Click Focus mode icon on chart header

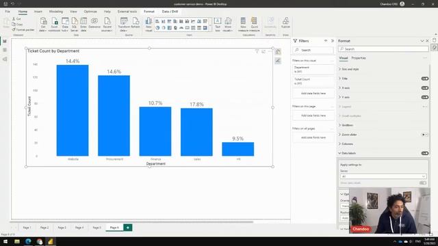tap(263, 51)
